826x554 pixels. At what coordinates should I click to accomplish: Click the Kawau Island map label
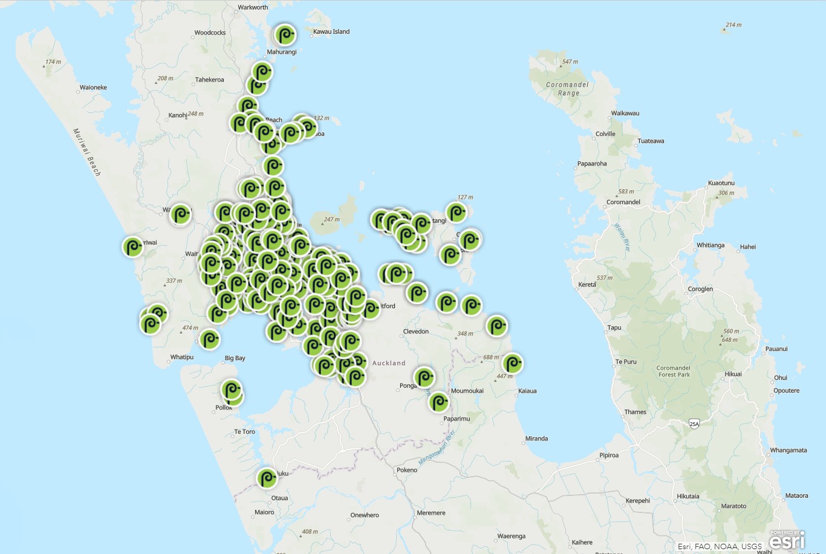pyautogui.click(x=331, y=31)
